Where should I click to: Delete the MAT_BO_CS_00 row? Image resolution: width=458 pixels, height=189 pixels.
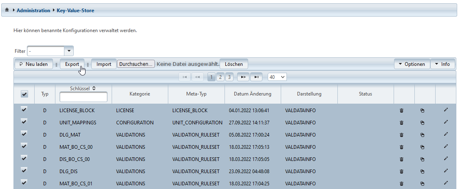pyautogui.click(x=401, y=147)
